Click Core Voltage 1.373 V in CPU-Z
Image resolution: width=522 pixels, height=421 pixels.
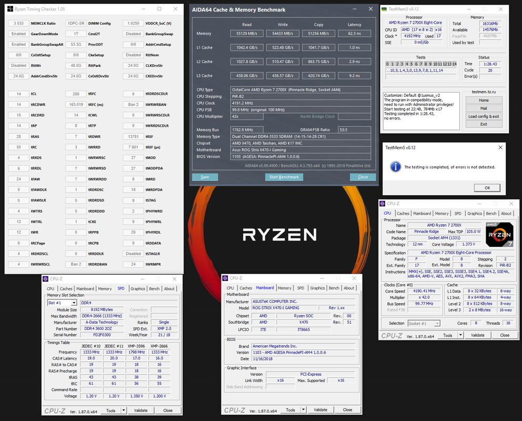(469, 244)
